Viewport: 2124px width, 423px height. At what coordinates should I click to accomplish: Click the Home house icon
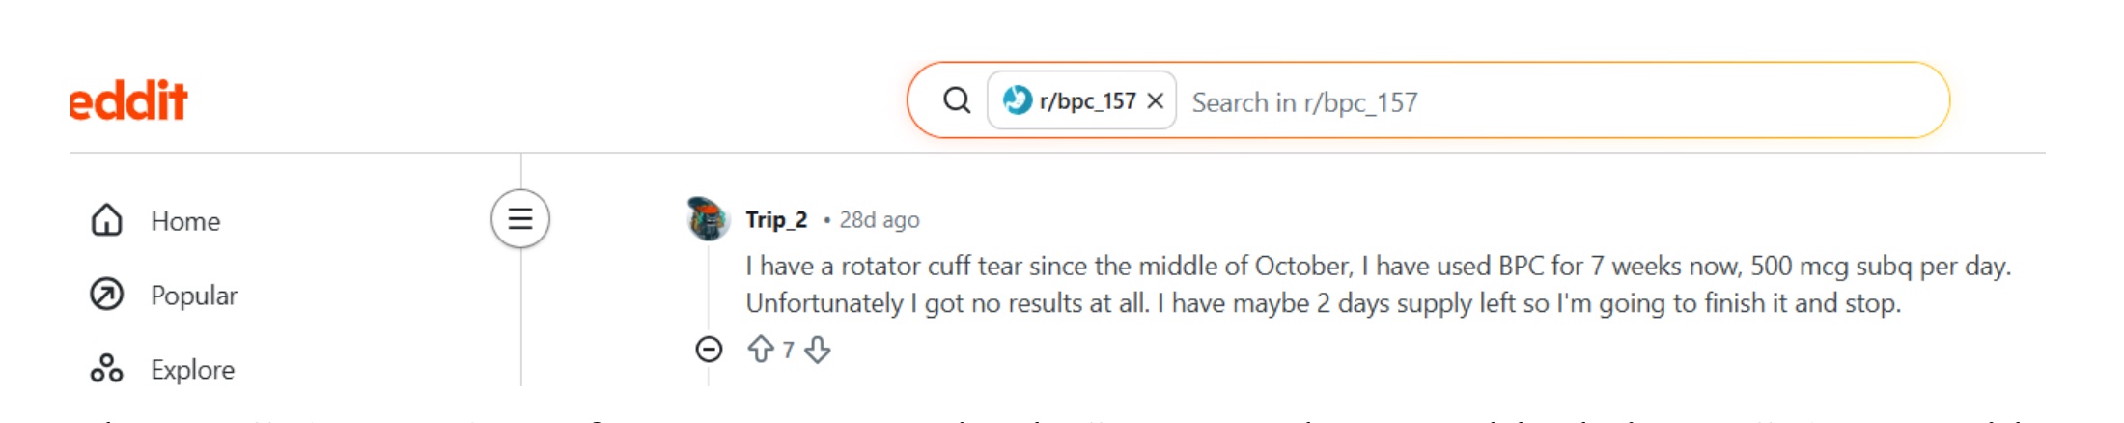click(107, 220)
